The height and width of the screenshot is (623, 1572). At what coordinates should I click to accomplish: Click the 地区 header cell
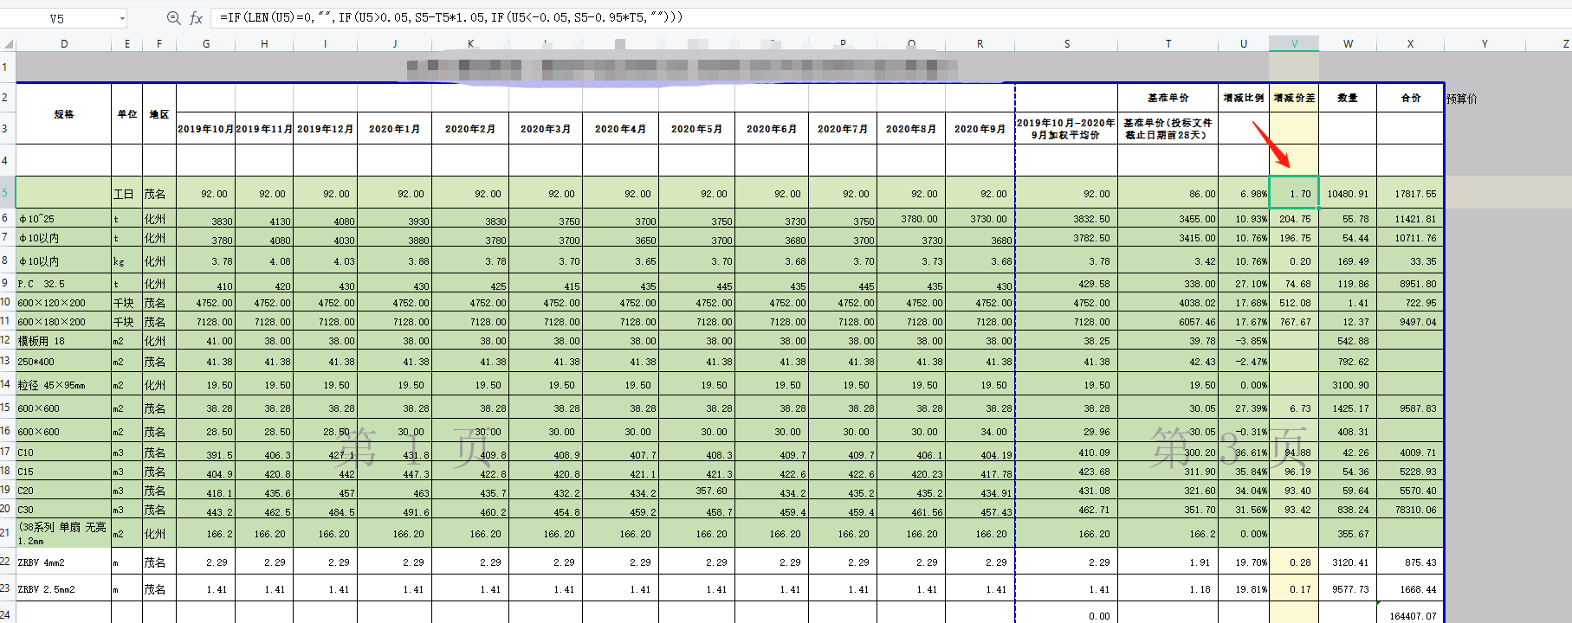click(159, 113)
